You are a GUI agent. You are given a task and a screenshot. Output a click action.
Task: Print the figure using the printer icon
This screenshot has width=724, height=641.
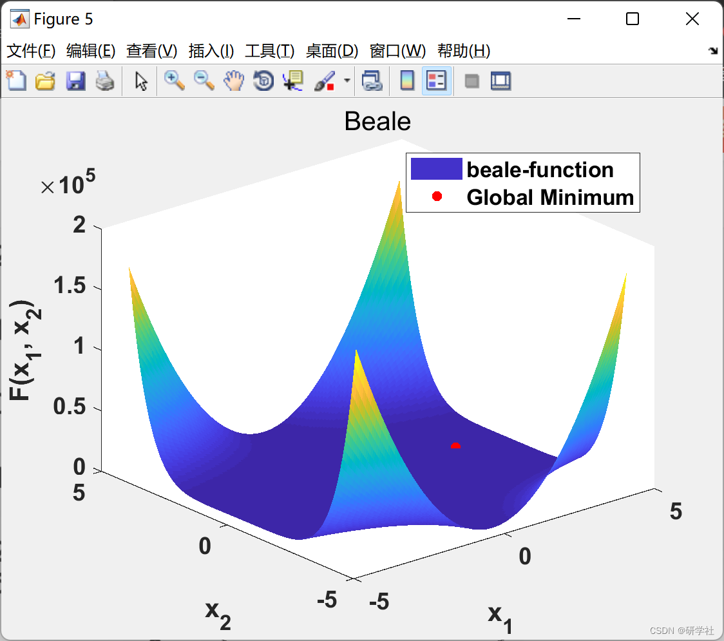tap(105, 81)
